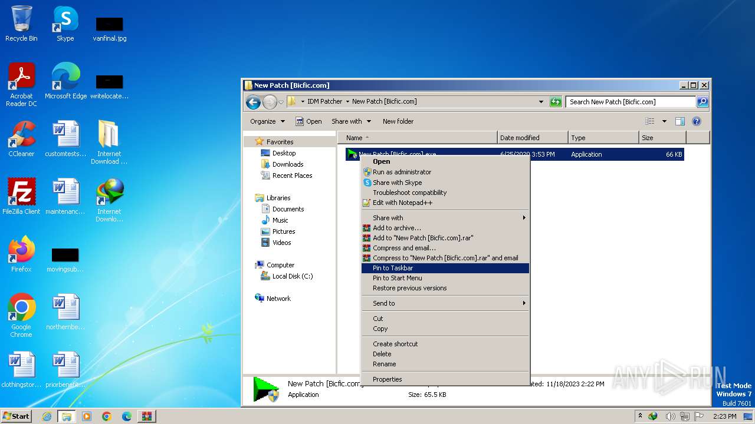Choose Troubleshoot compatibility
Viewport: 755px width, 424px height.
[445, 193]
